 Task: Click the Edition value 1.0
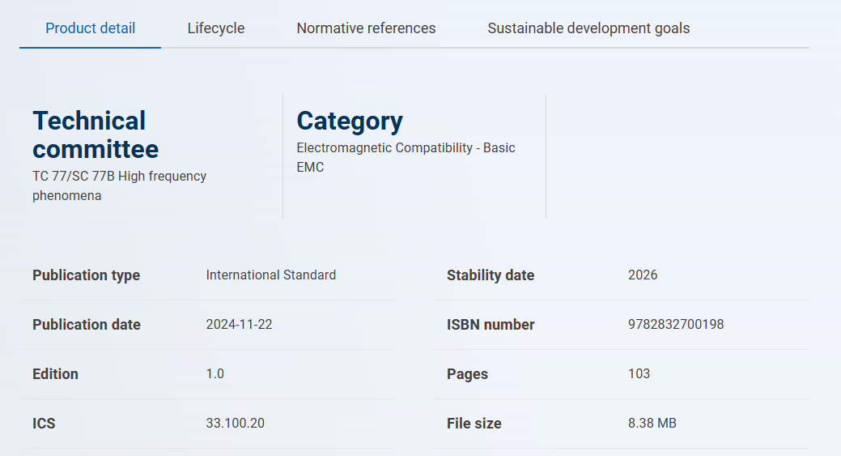coord(214,374)
